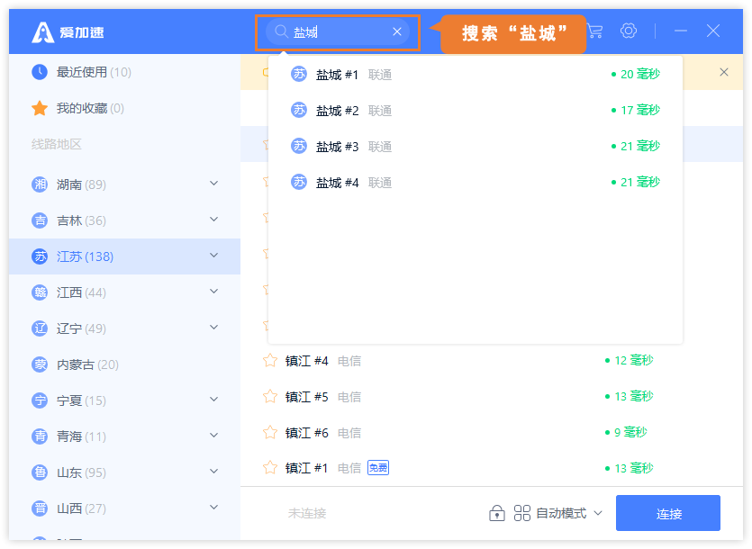Click the 连接 button

point(668,513)
